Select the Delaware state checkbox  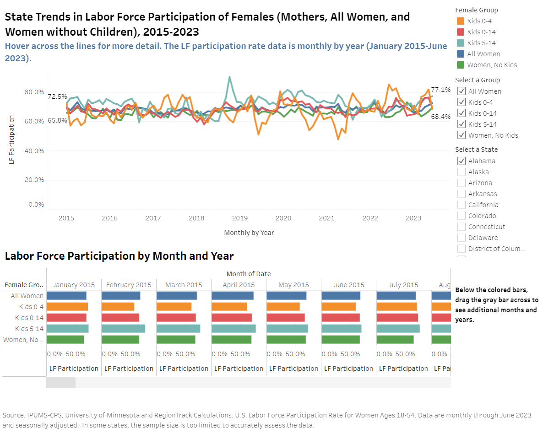coord(462,238)
